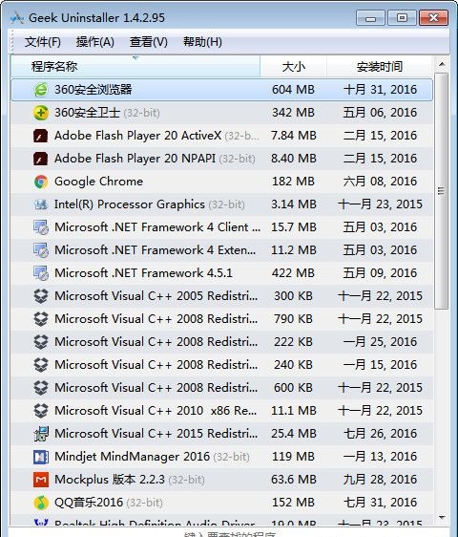Click the 342 MB size cell
Screen dimensions: 458x537
(x=293, y=113)
